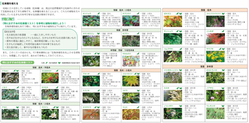Open the クロガネモチ red berries photo
249x123 pixels.
[x=50, y=78]
